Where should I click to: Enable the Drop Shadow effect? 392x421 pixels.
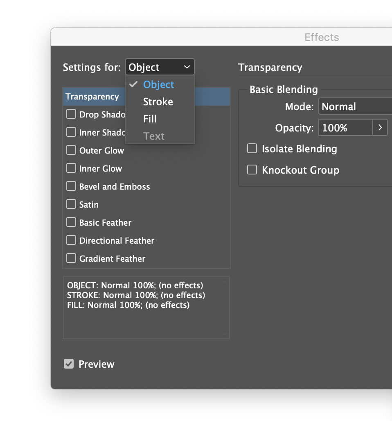tap(71, 114)
